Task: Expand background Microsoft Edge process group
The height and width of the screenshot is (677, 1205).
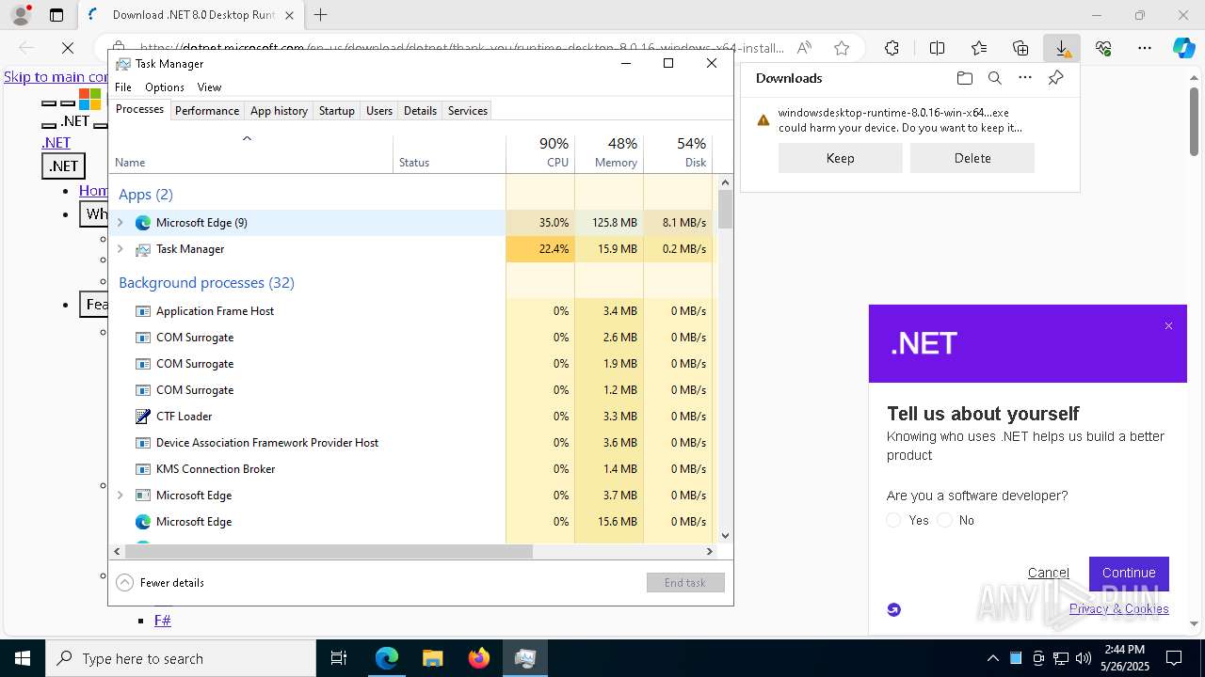Action: point(120,496)
